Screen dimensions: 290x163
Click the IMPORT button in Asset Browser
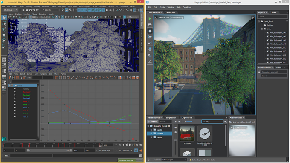pyautogui.click(x=152, y=122)
